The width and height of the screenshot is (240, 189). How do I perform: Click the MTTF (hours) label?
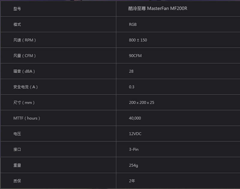(x=27, y=118)
